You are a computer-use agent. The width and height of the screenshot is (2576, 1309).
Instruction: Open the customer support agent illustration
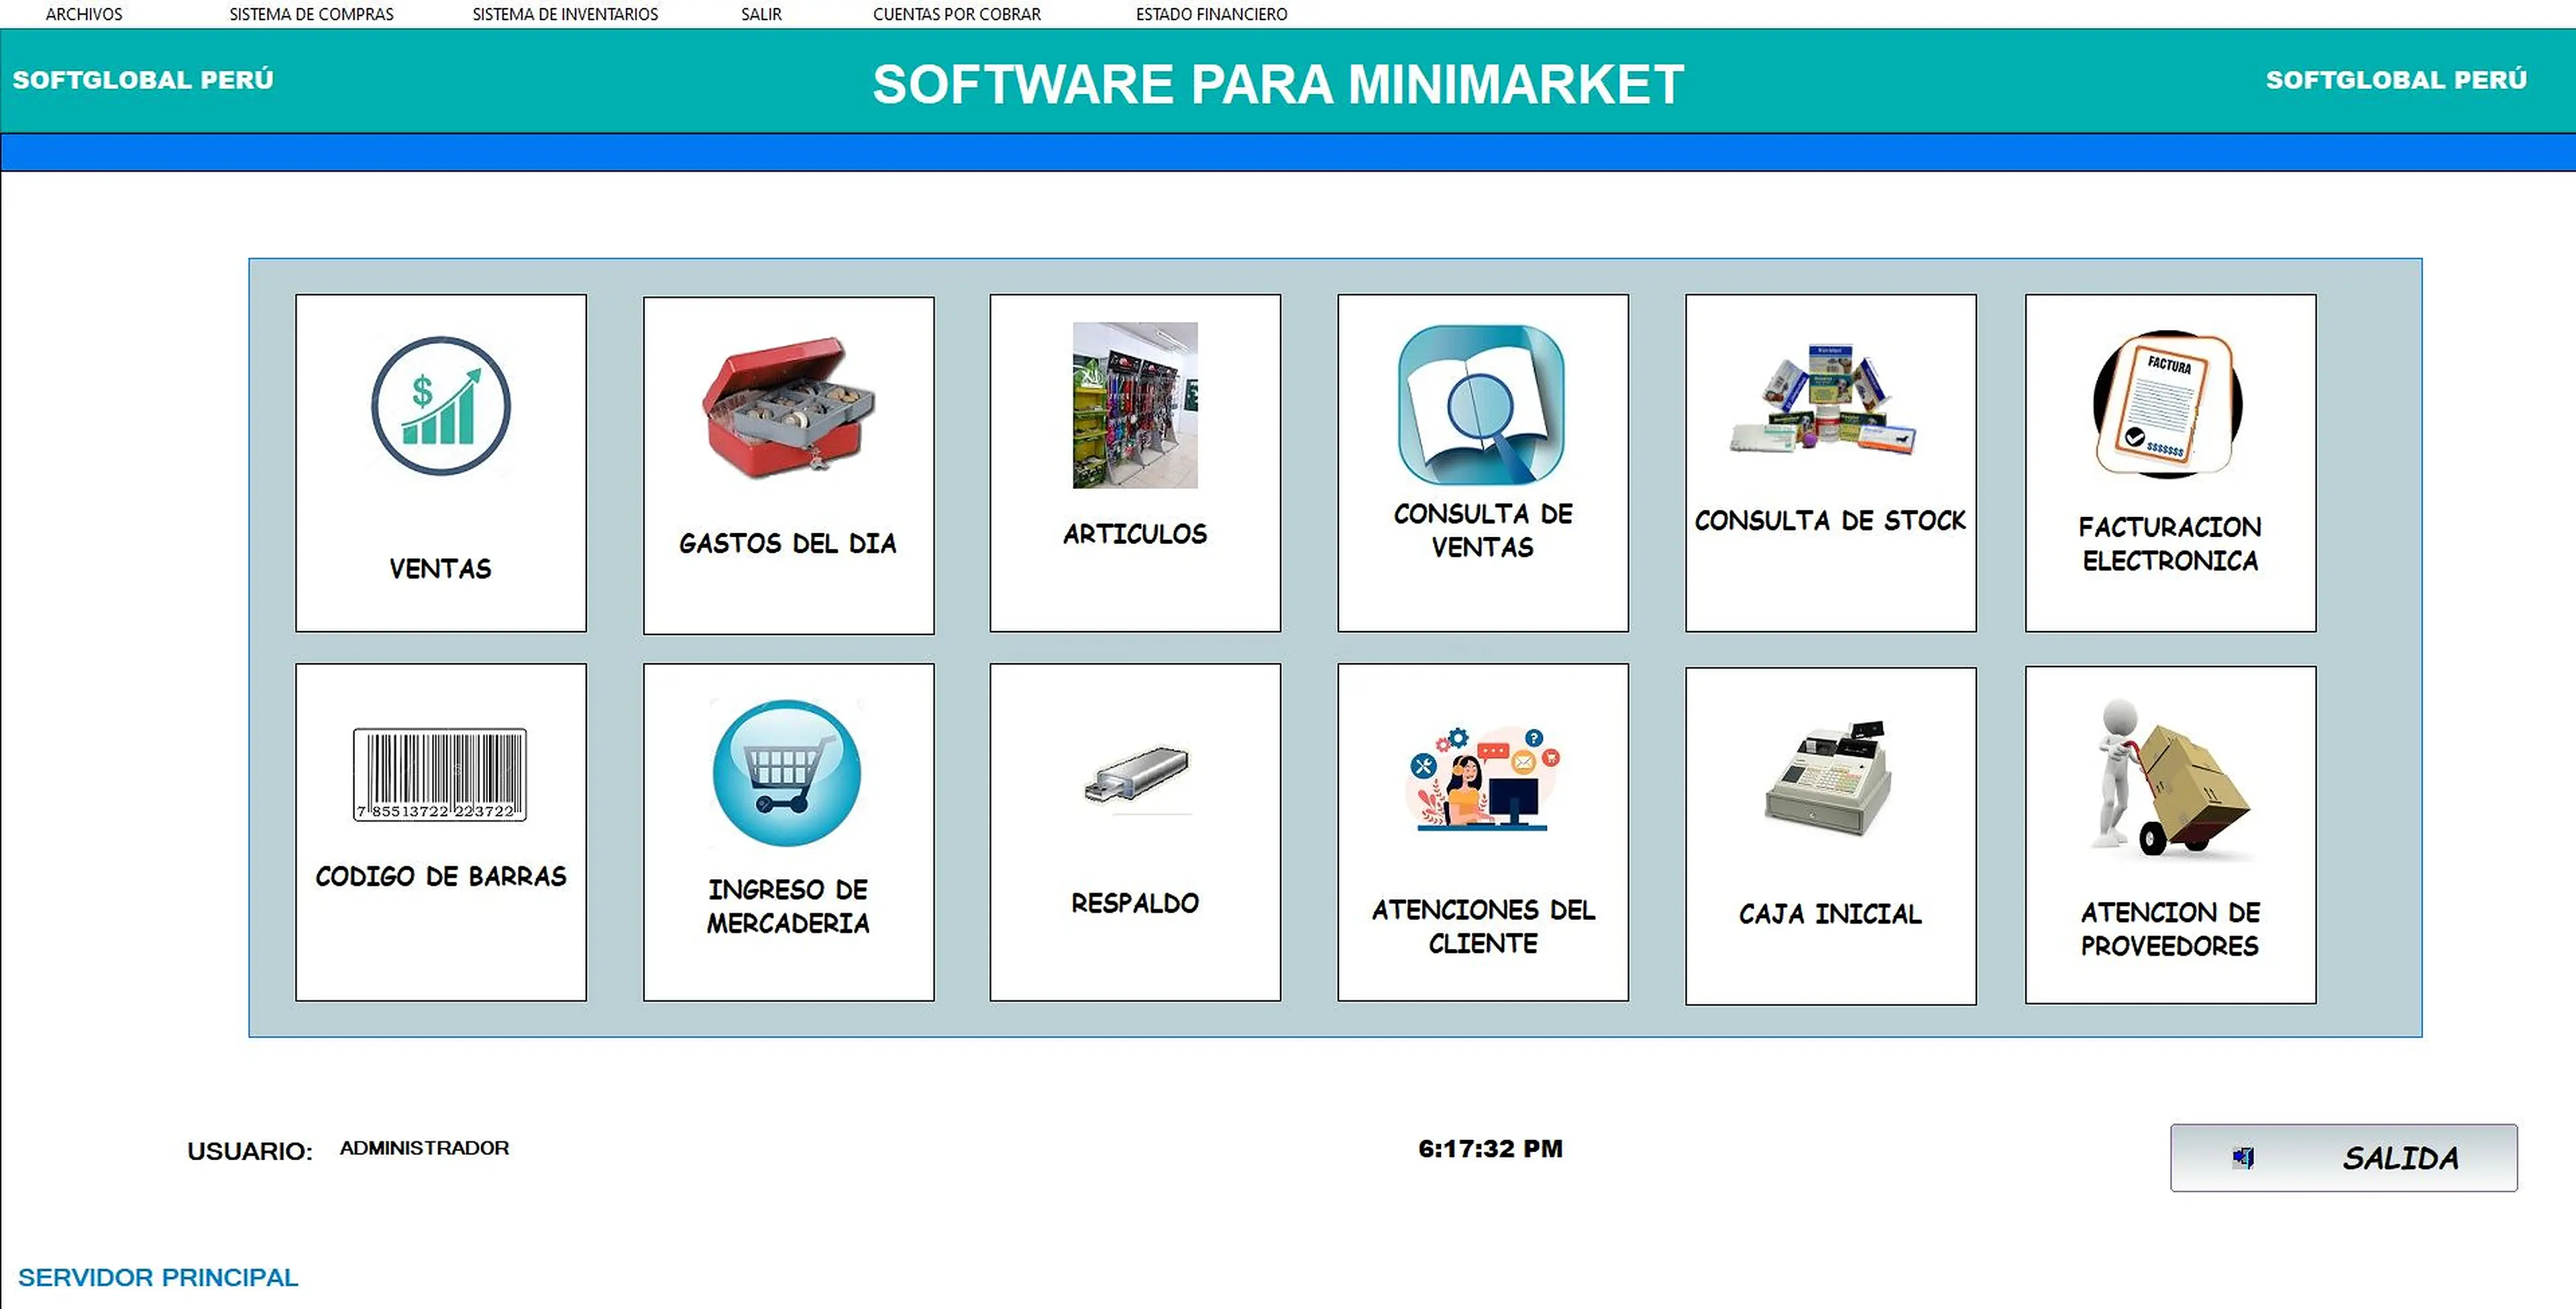[x=1483, y=778]
